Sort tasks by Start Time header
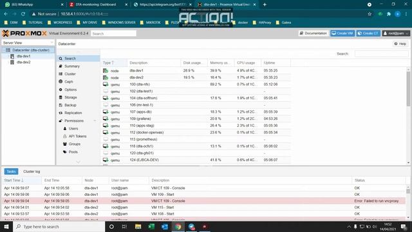Screen dimensions: 412x232 [x=21, y=180]
